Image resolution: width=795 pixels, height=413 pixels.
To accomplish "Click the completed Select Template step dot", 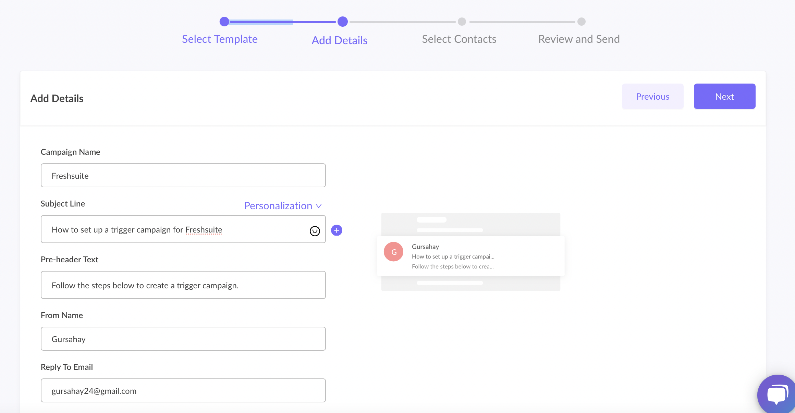I will coord(223,21).
